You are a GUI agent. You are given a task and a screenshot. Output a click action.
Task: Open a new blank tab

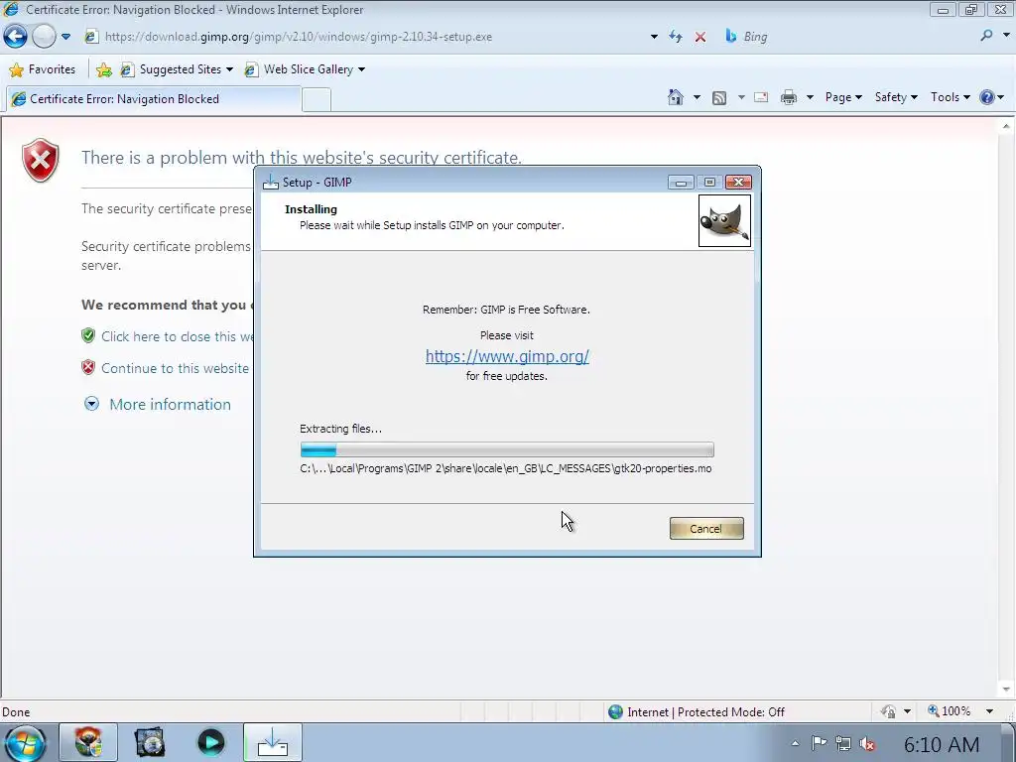pyautogui.click(x=317, y=100)
